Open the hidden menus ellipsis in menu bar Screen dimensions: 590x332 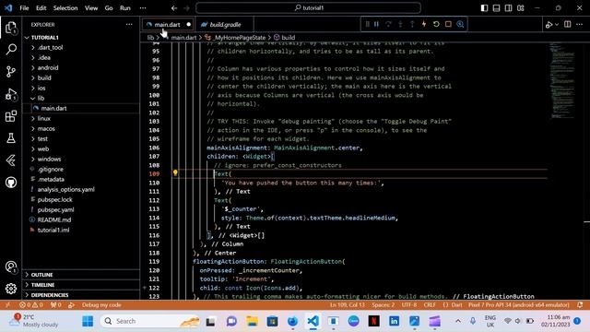(143, 8)
